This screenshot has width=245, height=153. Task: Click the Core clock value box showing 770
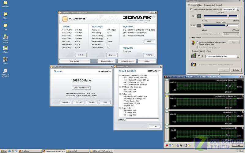(193, 16)
